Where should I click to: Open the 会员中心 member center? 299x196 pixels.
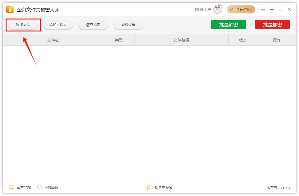[241, 10]
